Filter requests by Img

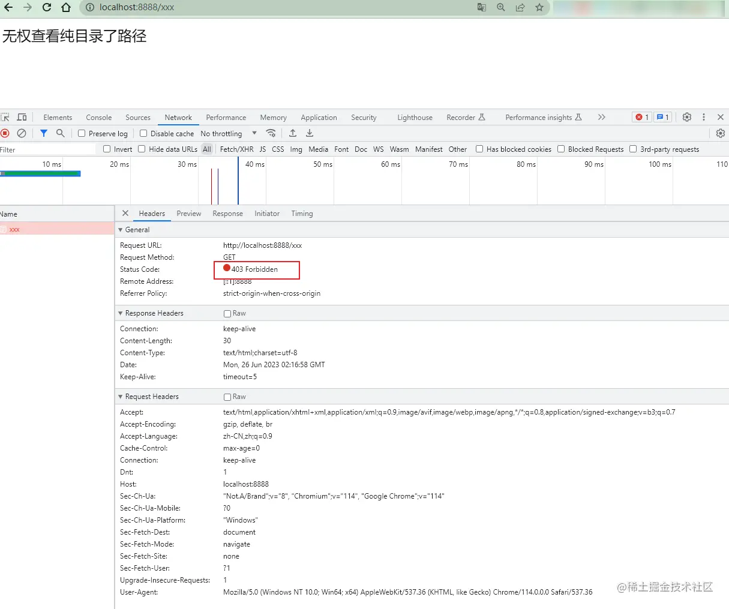point(296,149)
